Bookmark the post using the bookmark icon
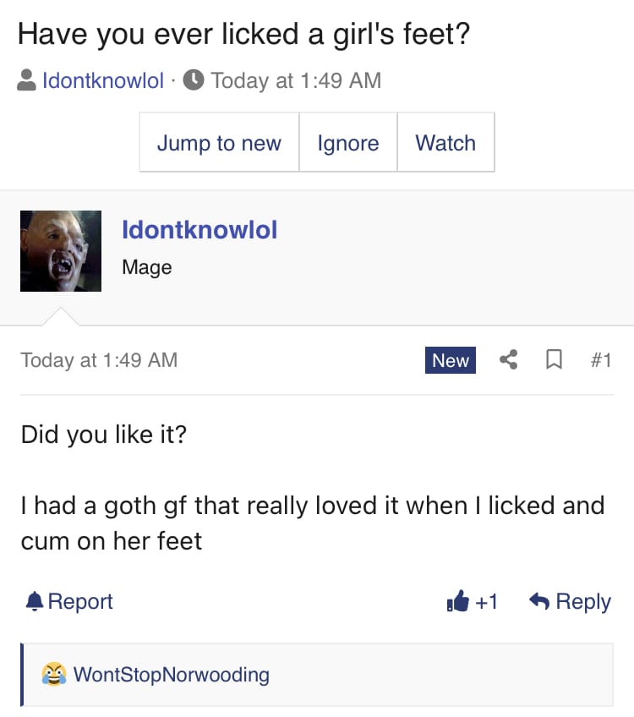The height and width of the screenshot is (717, 634). (x=554, y=359)
